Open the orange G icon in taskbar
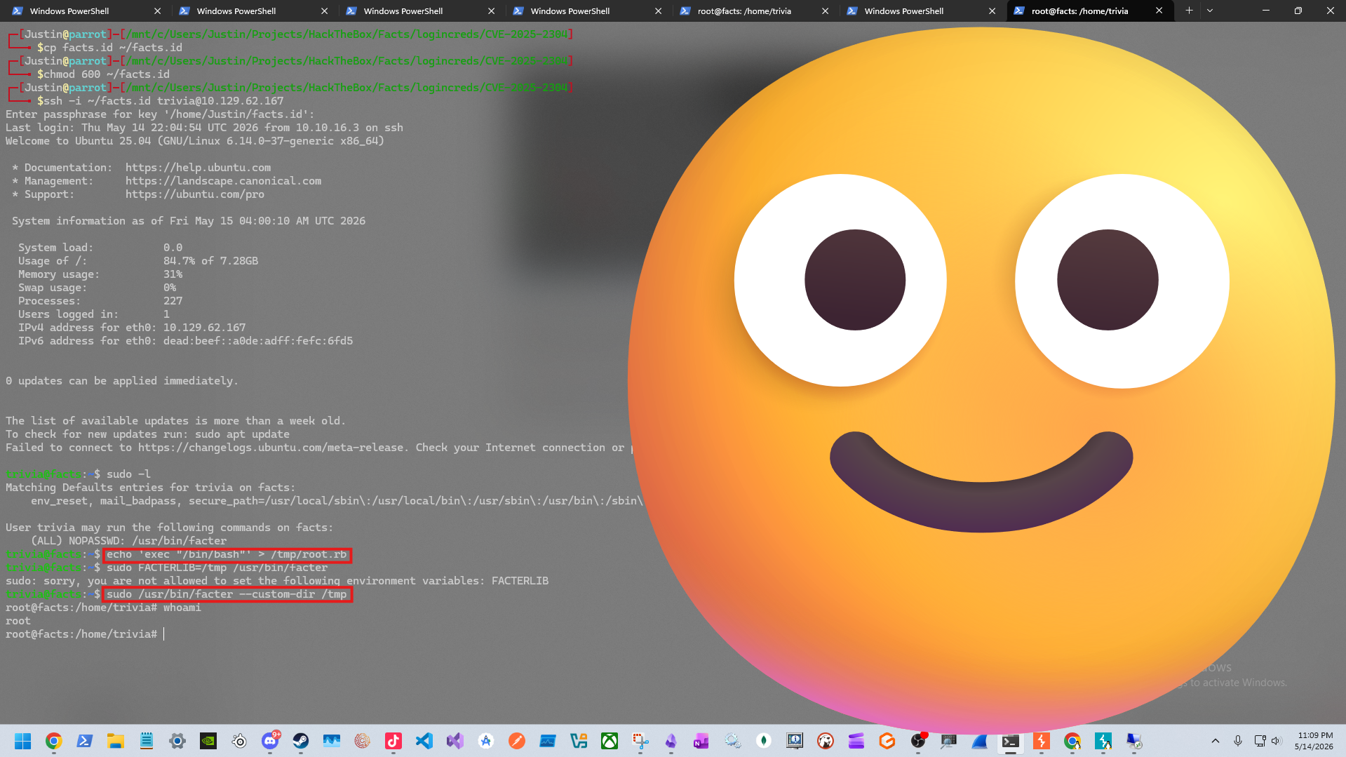 tap(887, 741)
